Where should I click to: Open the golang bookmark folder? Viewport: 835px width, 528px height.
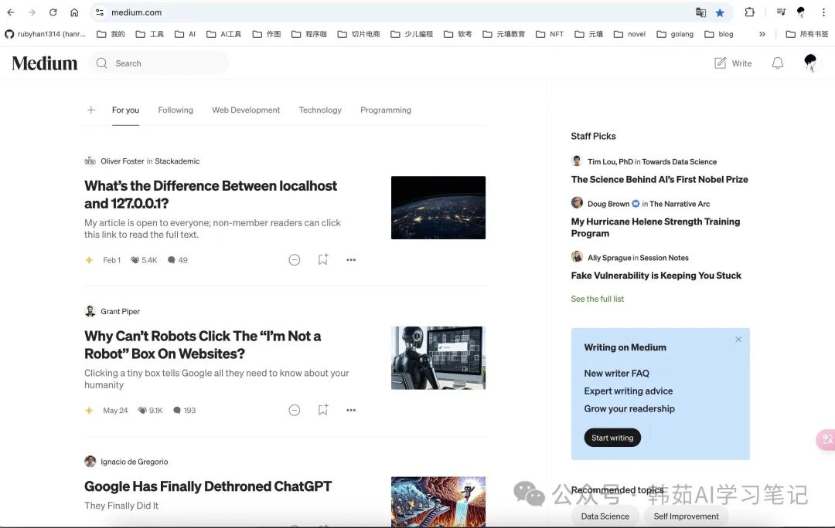pos(675,34)
